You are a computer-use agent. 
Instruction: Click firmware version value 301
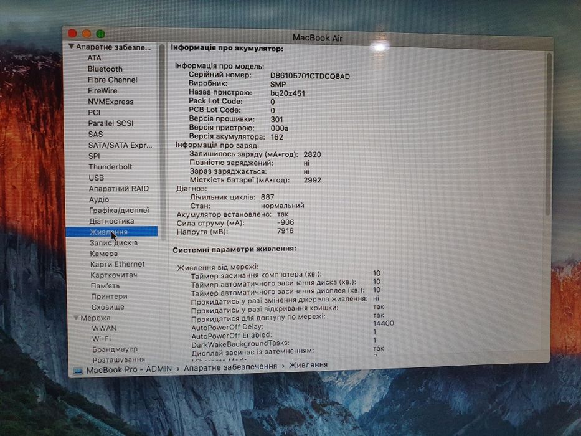coord(276,120)
